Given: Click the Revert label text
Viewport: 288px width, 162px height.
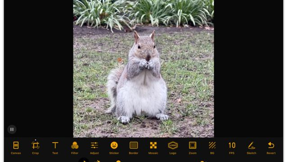Looking at the screenshot, I should click(x=271, y=153).
